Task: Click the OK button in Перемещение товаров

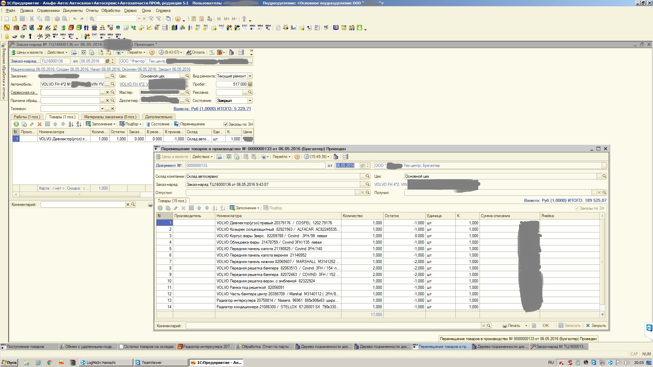Action: pyautogui.click(x=546, y=326)
